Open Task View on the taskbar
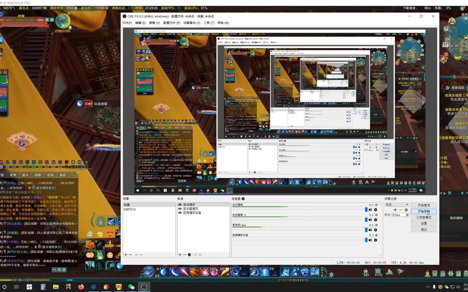The image size is (468, 292). point(17,287)
